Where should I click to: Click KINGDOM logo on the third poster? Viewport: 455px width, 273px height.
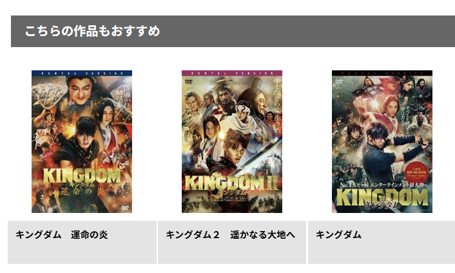pyautogui.click(x=382, y=197)
